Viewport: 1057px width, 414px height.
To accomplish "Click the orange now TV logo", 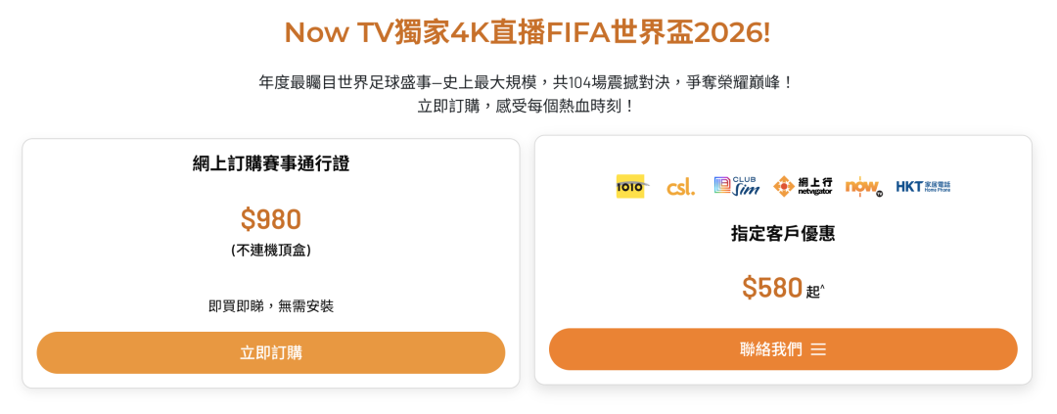I will click(863, 187).
